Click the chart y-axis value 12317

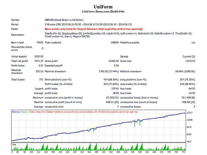tap(190, 113)
